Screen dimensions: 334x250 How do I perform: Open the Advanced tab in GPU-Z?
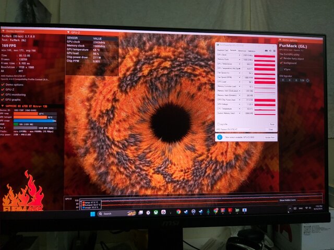pyautogui.click(x=242, y=51)
